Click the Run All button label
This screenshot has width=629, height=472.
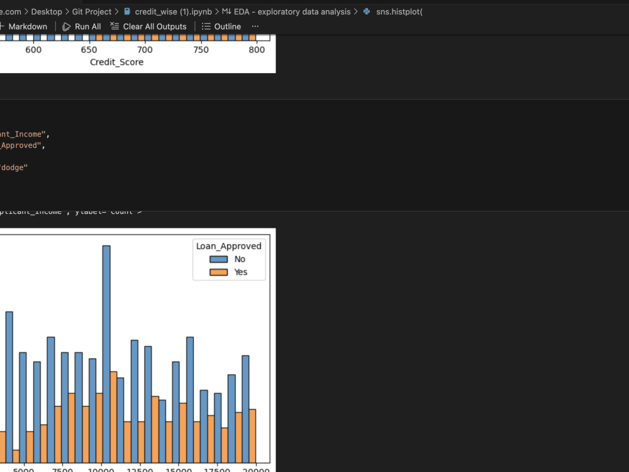pos(87,26)
